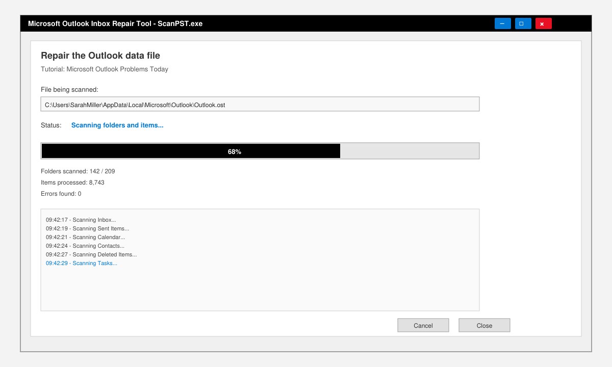Maximize the Inbox Repair Tool window

[x=523, y=23]
